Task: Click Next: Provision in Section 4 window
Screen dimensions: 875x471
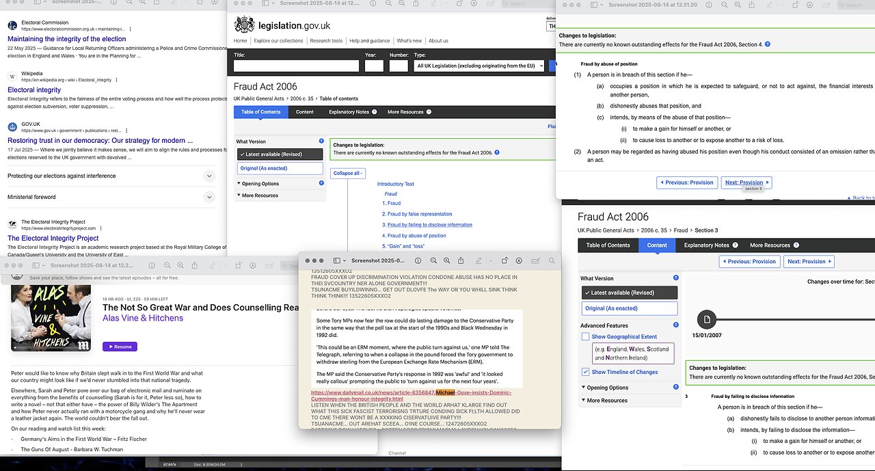Action: point(746,183)
